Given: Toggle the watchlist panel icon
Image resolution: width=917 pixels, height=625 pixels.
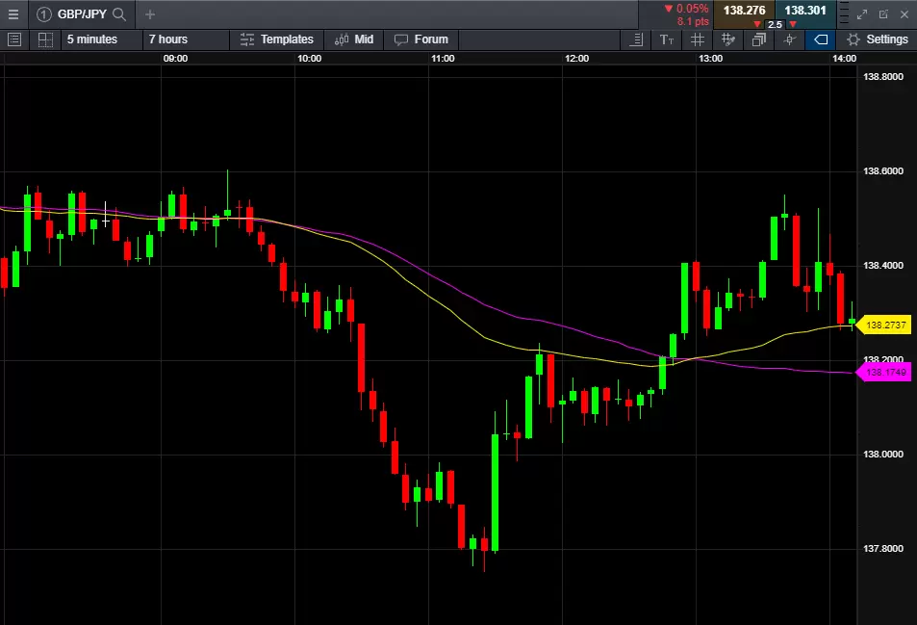Looking at the screenshot, I should [13, 39].
